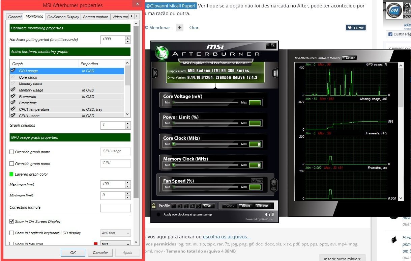The image size is (411, 261).
Task: Click the Correction formula input field
Action: point(116,208)
